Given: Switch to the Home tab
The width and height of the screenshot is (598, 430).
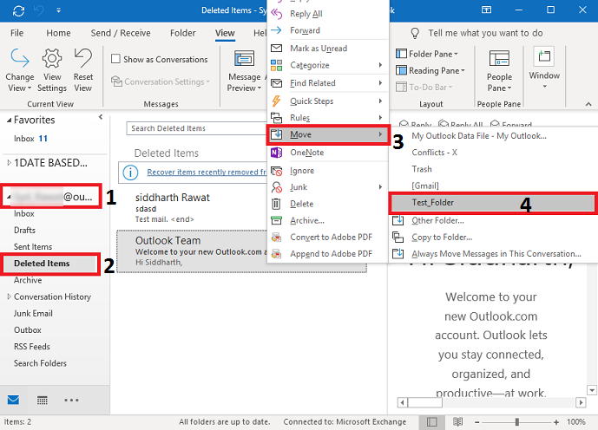Looking at the screenshot, I should (x=58, y=33).
